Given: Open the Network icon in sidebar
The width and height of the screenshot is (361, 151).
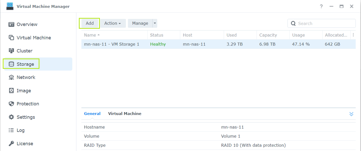Looking at the screenshot, I should (11, 77).
